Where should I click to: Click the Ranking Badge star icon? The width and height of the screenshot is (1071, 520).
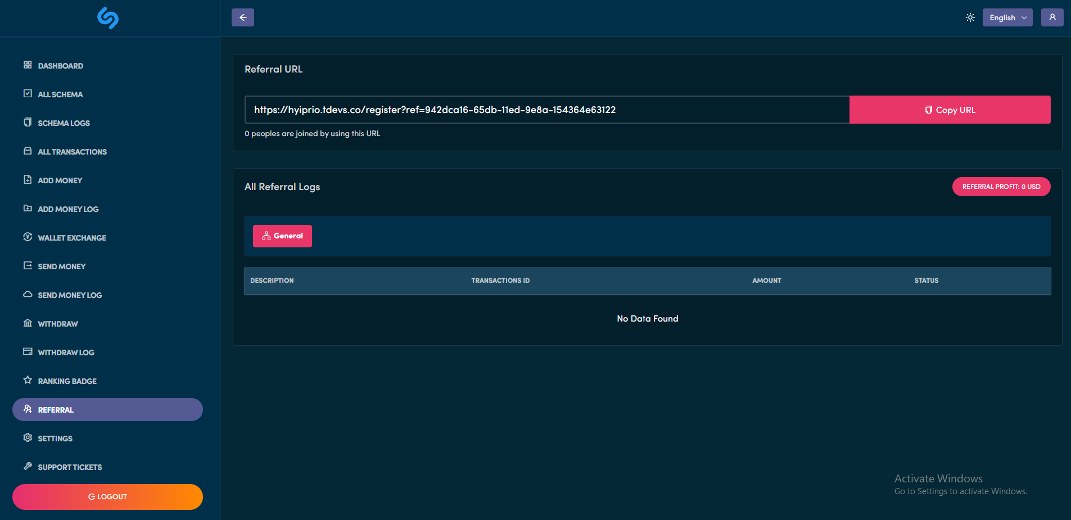point(28,381)
